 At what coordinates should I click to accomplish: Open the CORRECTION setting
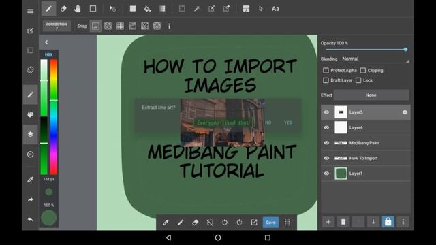point(57,26)
